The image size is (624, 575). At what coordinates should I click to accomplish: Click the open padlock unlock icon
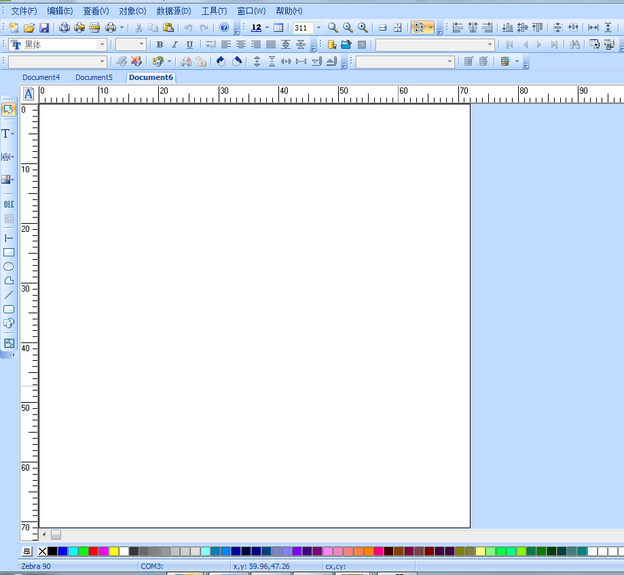click(x=202, y=61)
